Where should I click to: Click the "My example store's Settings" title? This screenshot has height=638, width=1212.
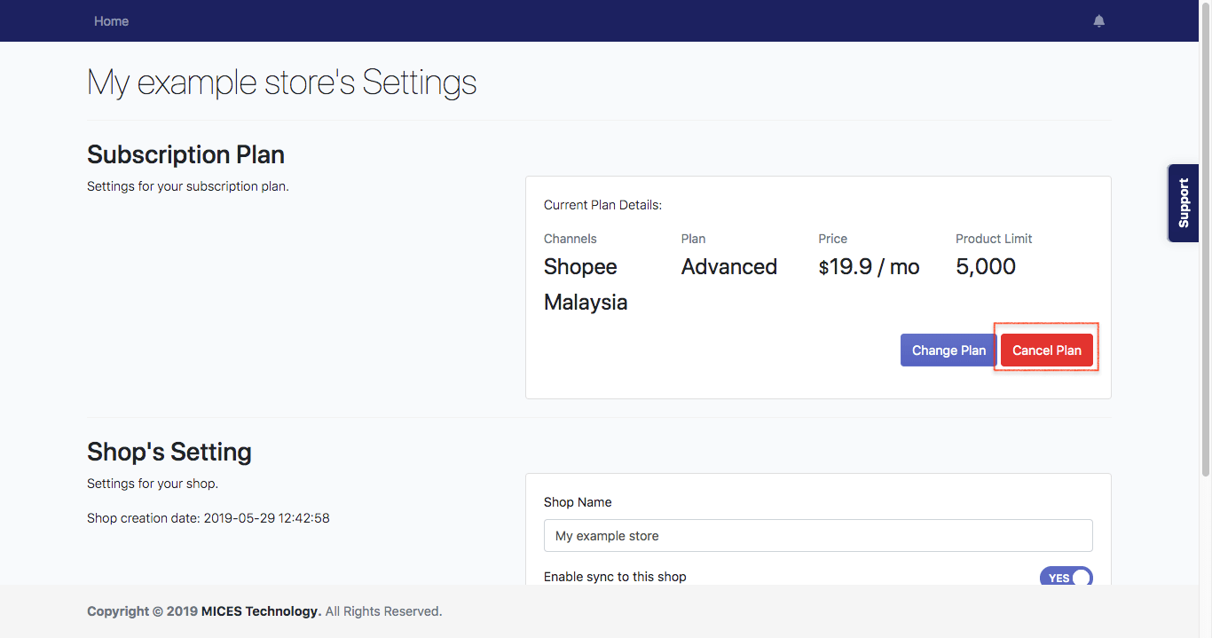[281, 83]
